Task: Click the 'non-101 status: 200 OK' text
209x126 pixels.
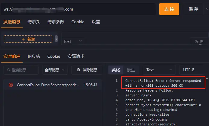Action: 161,86
